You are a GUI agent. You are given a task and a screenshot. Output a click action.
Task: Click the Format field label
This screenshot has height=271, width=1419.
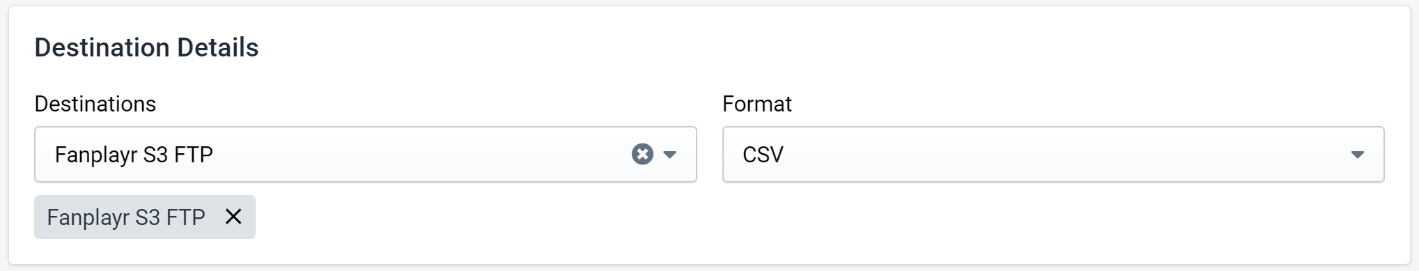757,104
